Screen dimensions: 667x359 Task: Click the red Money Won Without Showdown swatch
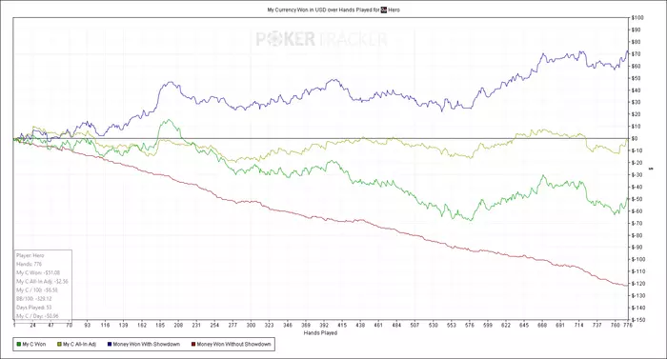[193, 344]
